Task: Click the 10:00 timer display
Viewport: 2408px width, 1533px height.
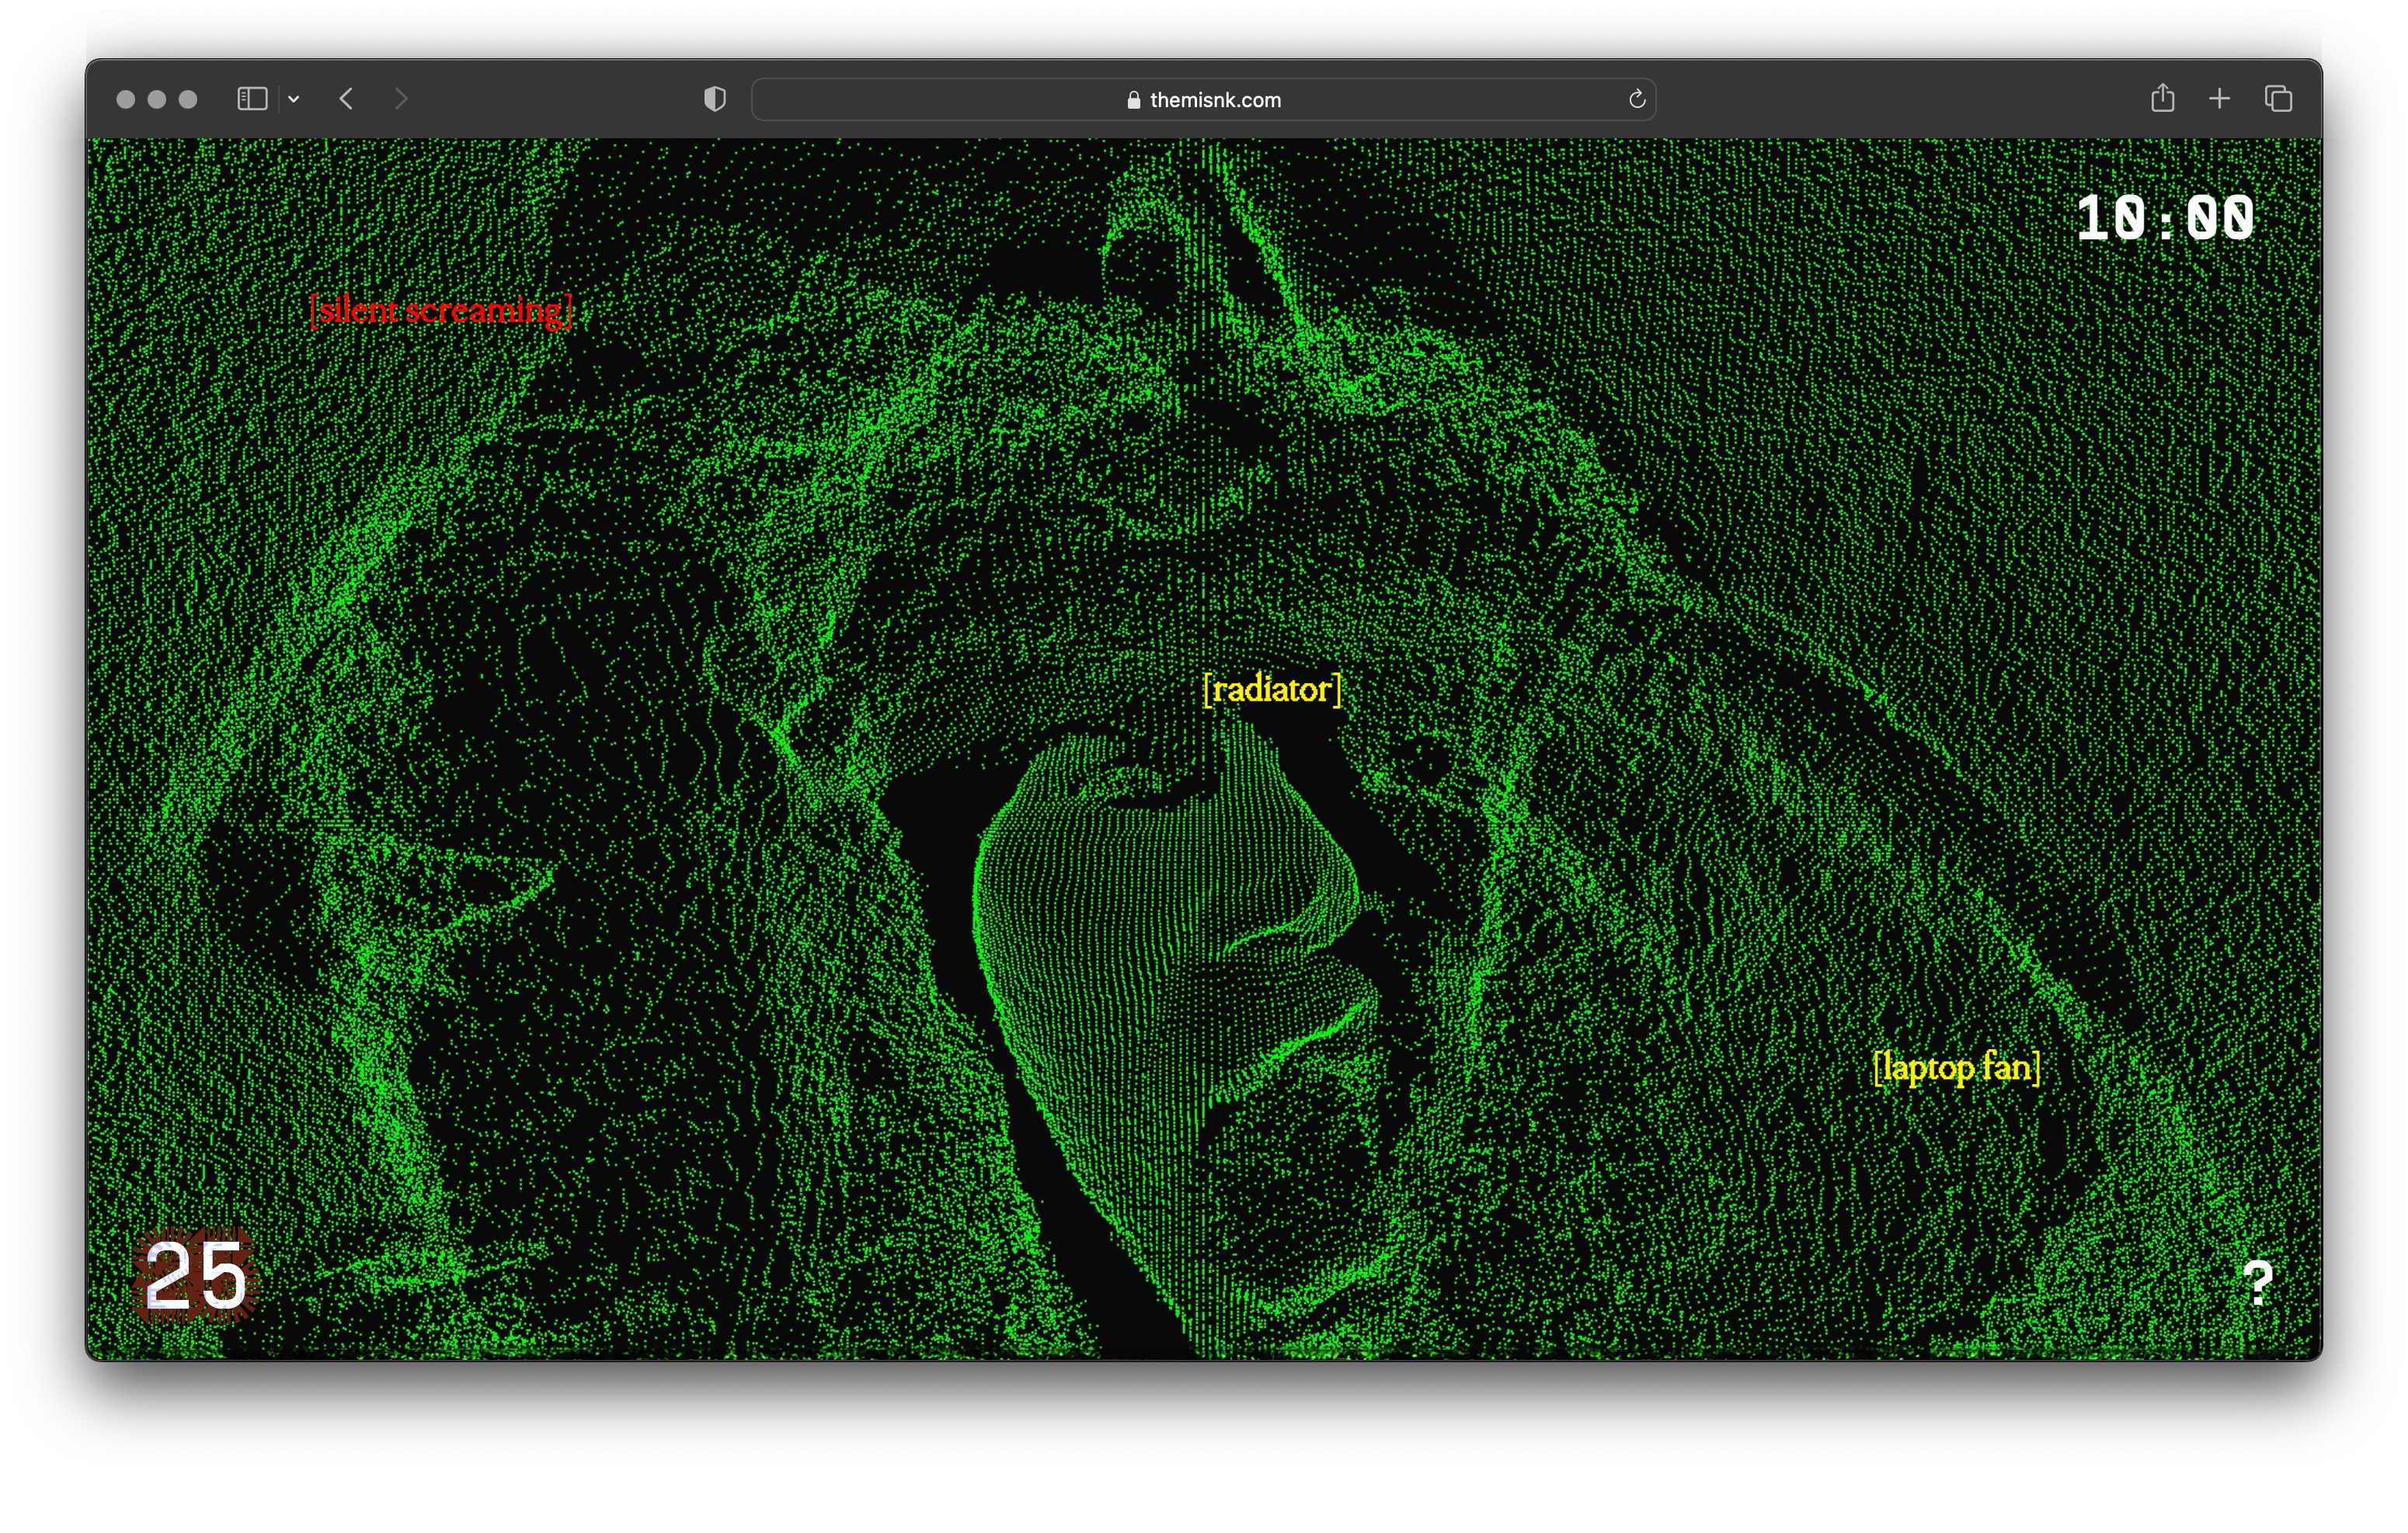Action: click(2165, 219)
